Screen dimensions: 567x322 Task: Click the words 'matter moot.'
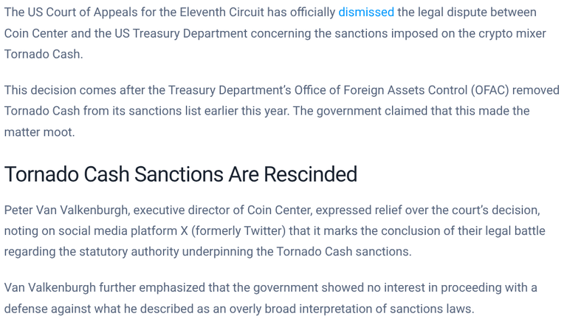tap(39, 132)
